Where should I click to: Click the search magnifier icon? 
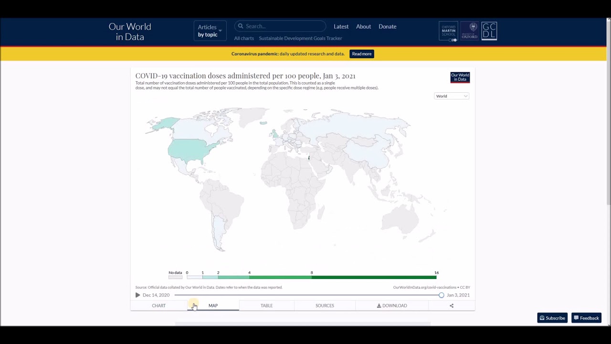(241, 26)
